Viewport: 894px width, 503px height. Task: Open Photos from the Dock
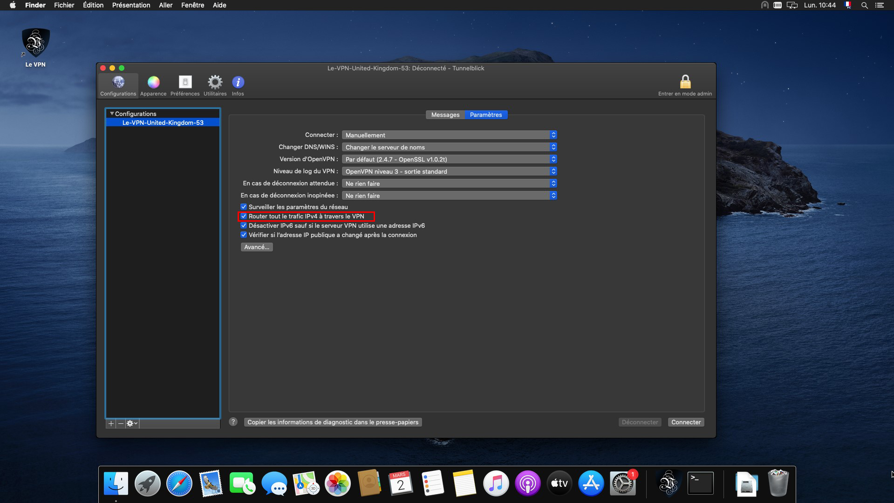(338, 483)
